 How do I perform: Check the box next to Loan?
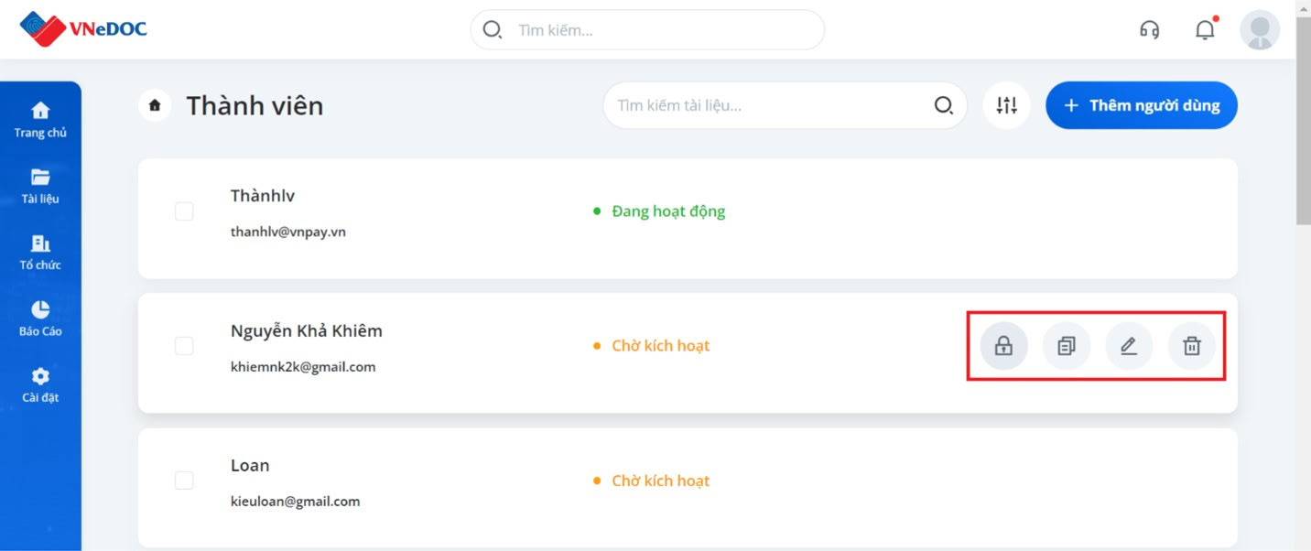pyautogui.click(x=184, y=481)
